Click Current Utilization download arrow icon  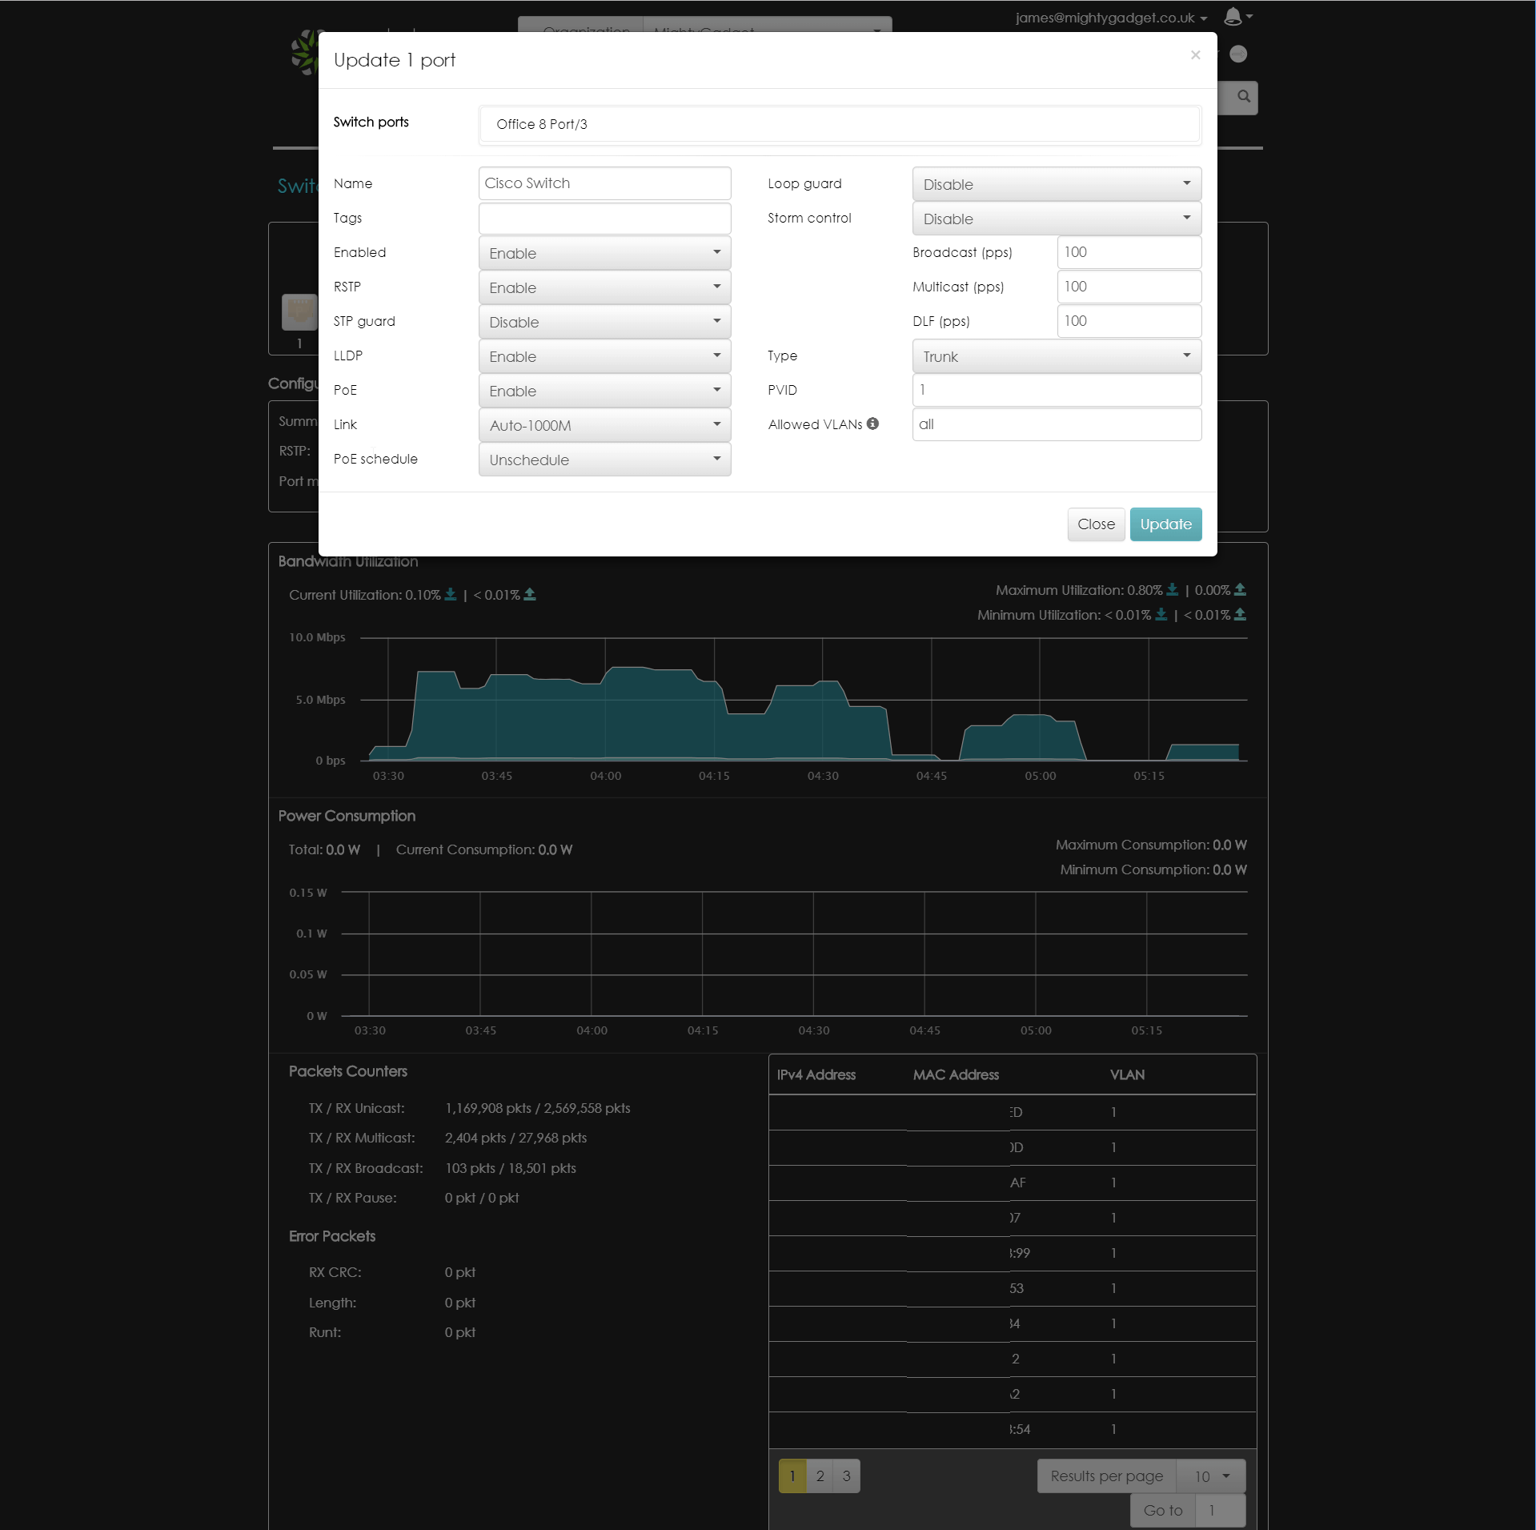[x=451, y=594]
